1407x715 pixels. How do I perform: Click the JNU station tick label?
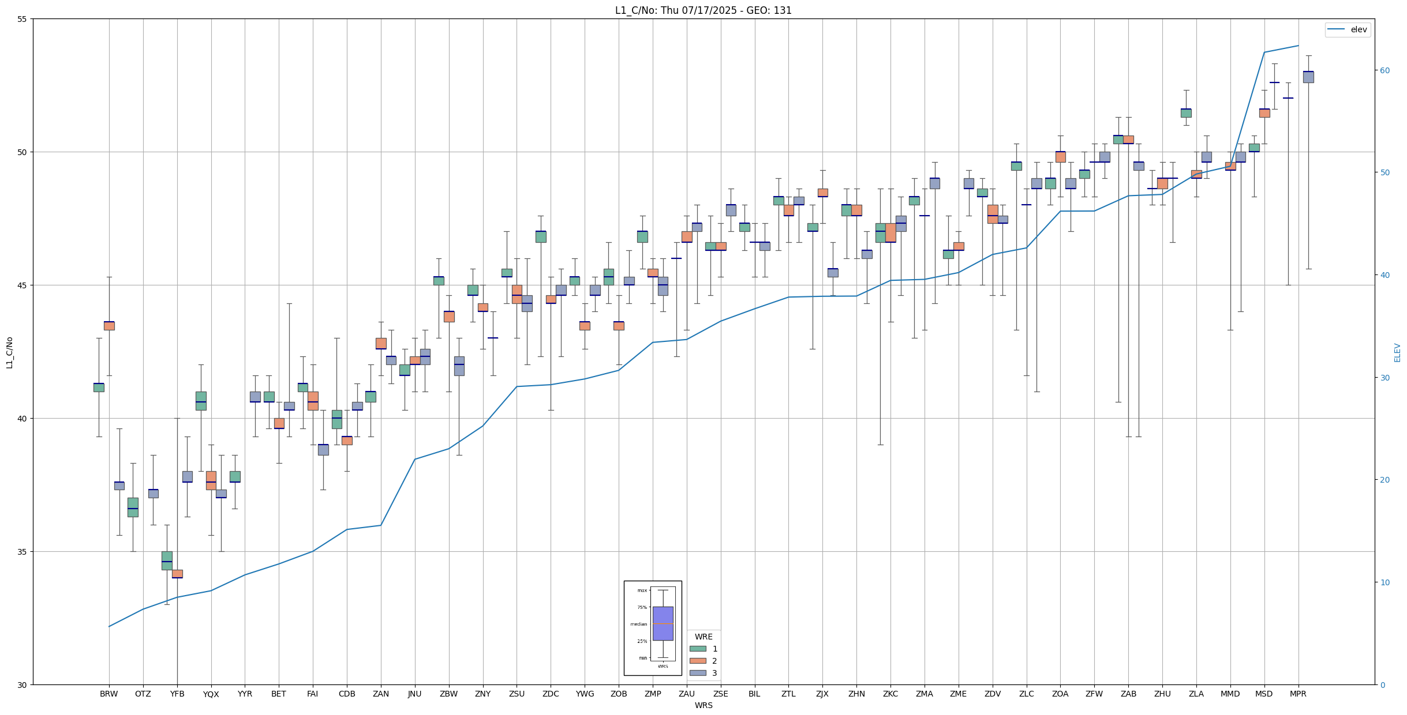click(x=414, y=694)
